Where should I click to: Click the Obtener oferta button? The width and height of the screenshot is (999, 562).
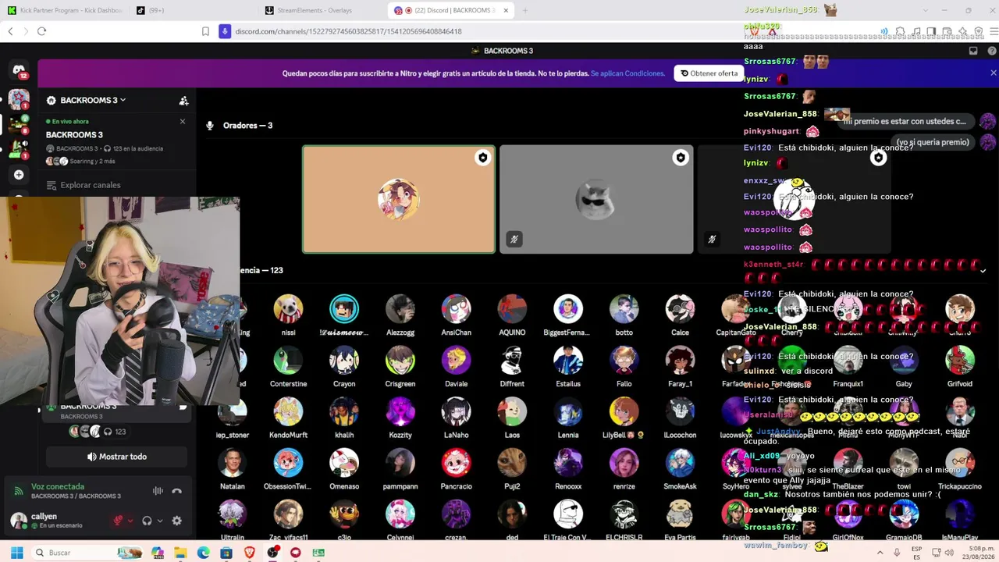pyautogui.click(x=709, y=73)
